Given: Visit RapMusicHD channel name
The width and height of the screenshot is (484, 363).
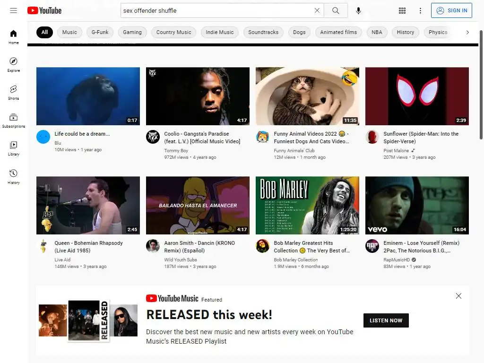Looking at the screenshot, I should pos(397,260).
